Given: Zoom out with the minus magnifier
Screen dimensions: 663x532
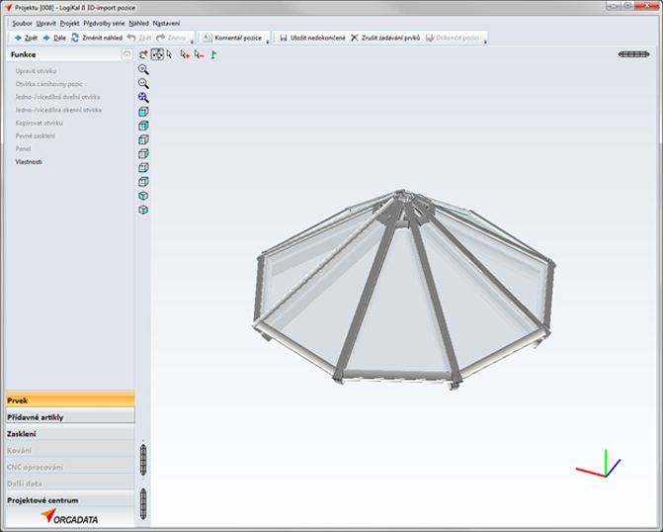Looking at the screenshot, I should tap(143, 83).
